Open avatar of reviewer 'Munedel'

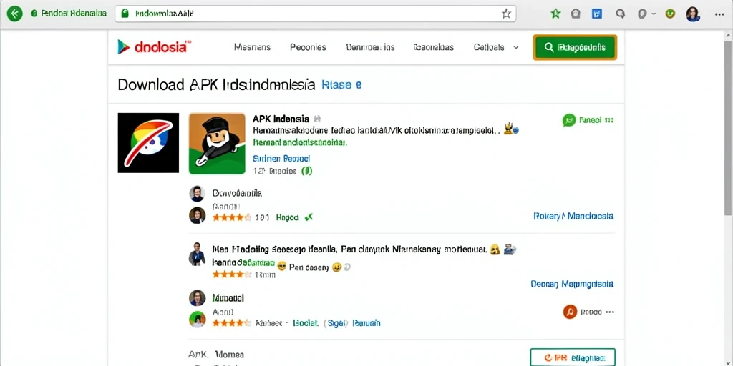pos(197,297)
